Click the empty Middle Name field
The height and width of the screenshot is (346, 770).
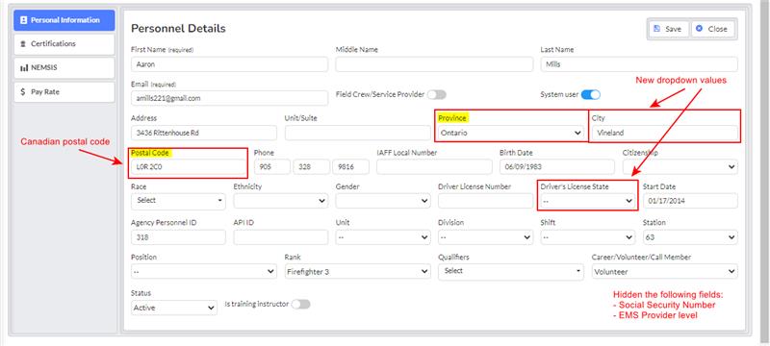coord(434,64)
